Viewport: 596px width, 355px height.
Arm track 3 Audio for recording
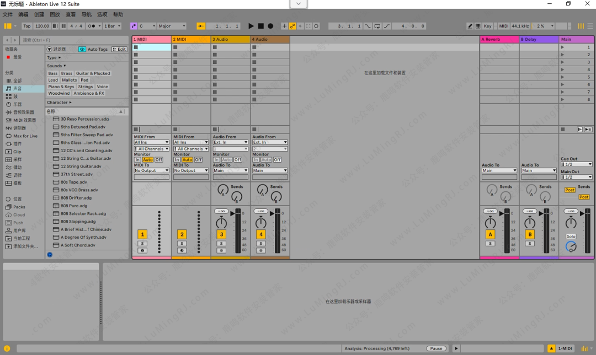pyautogui.click(x=221, y=250)
